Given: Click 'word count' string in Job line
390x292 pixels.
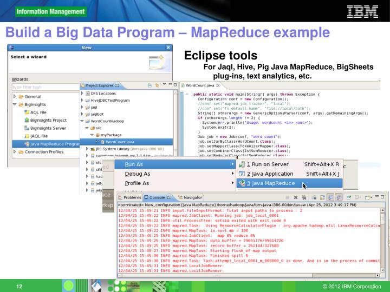Looking at the screenshot, I should [265, 137].
